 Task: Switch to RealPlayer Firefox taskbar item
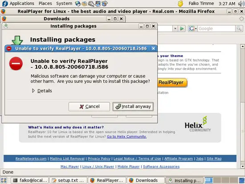point(107,180)
